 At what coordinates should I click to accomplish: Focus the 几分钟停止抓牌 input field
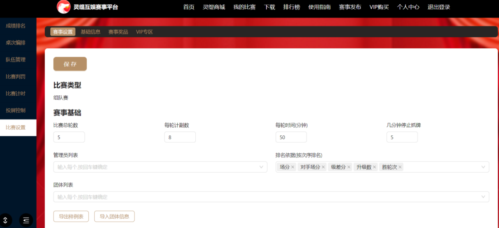tap(402, 137)
